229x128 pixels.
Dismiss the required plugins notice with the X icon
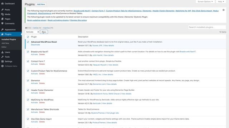coord(223,10)
